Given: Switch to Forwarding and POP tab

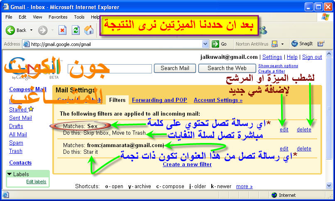Looking at the screenshot, I should pos(159,100).
